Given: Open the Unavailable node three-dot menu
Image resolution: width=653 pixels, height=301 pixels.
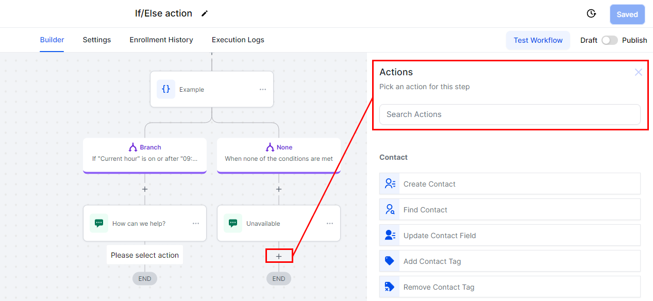Looking at the screenshot, I should pyautogui.click(x=330, y=224).
